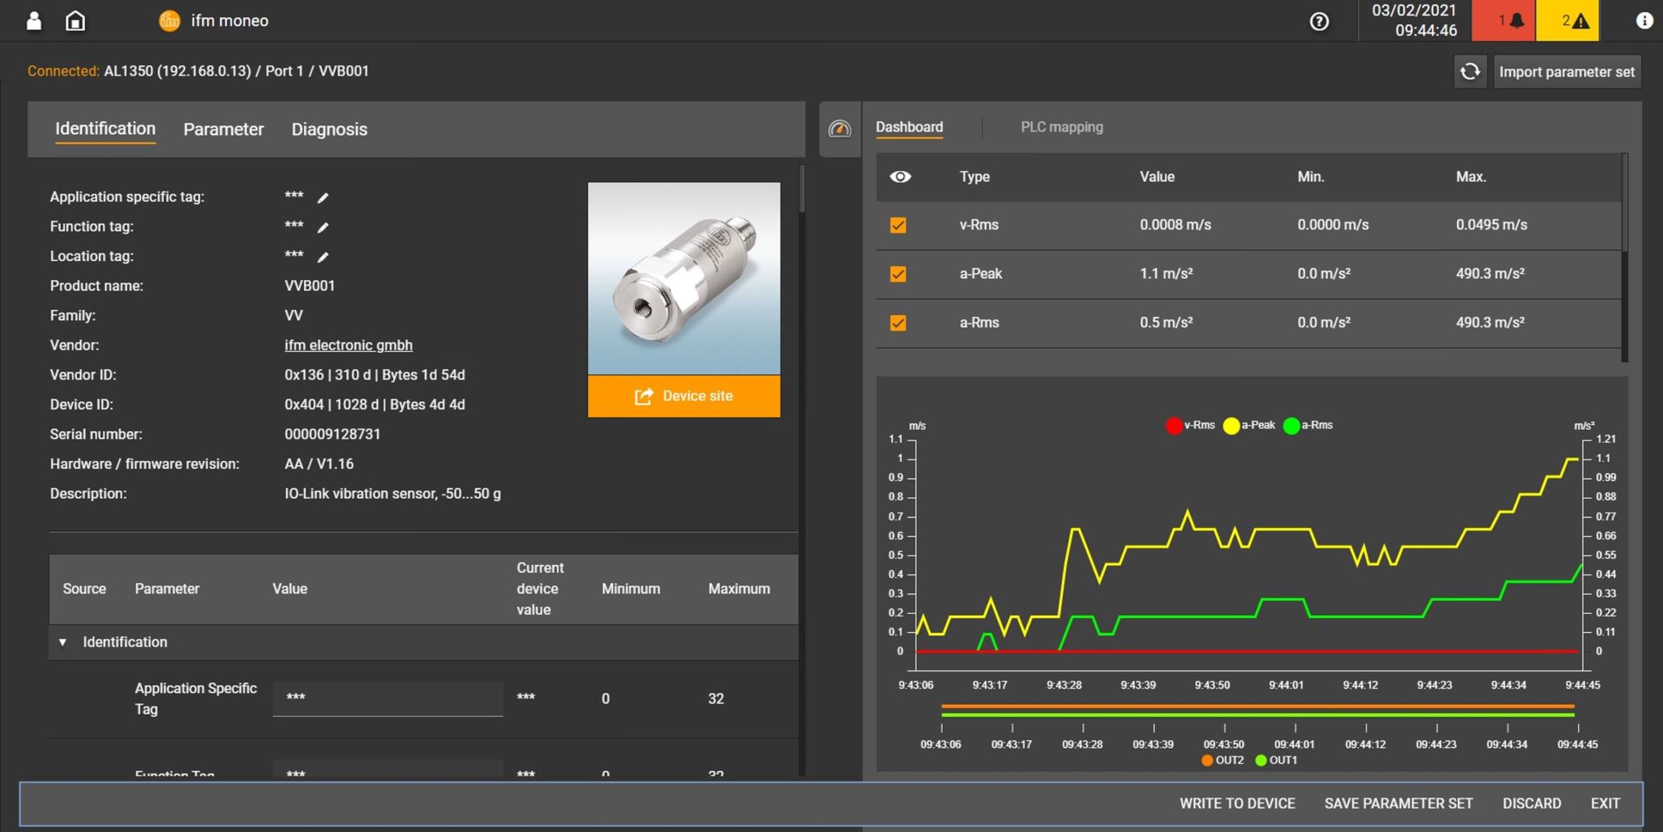
Task: Toggle the red v-Rms legend swatch
Action: 1173,425
